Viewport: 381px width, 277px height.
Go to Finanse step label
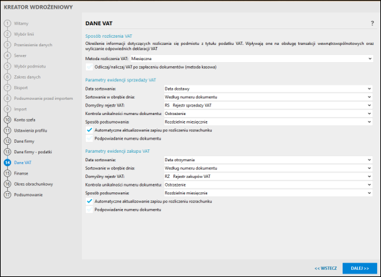tap(21, 173)
